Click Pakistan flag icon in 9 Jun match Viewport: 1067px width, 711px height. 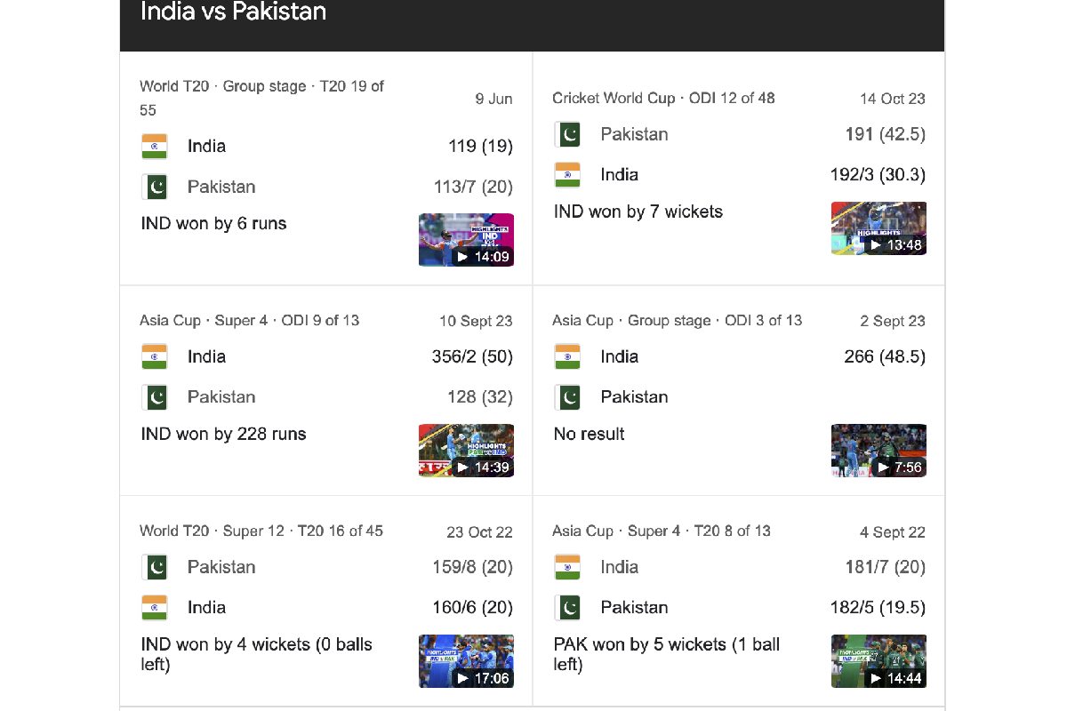[155, 187]
